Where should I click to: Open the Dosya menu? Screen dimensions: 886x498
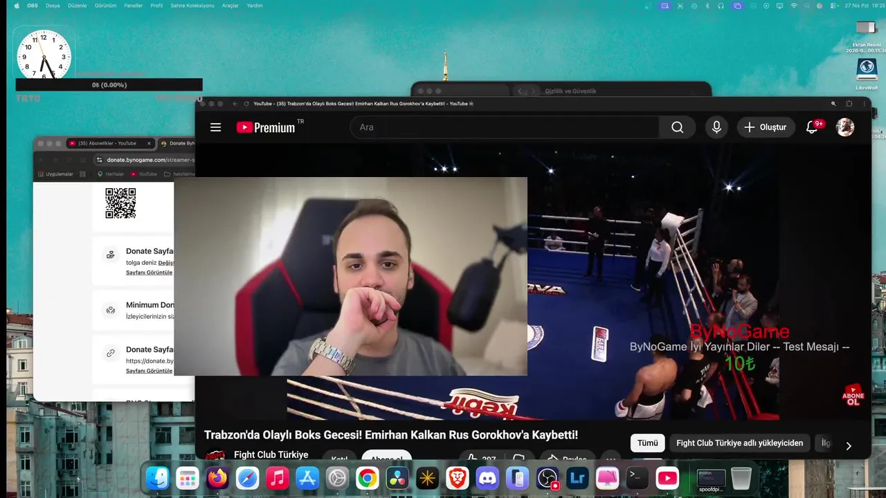pyautogui.click(x=53, y=6)
